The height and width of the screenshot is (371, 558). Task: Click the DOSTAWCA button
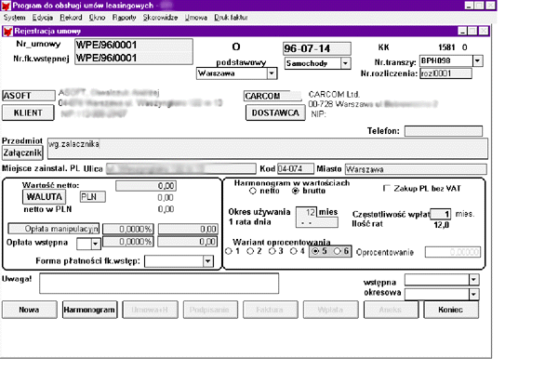pos(275,113)
